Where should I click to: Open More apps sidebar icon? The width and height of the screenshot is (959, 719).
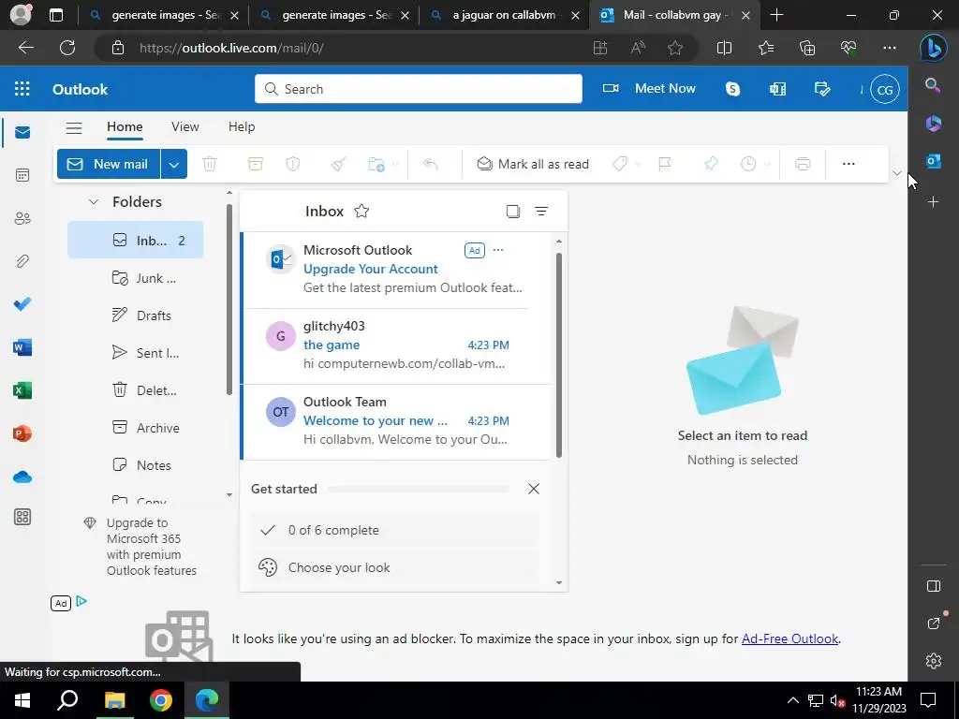click(22, 517)
